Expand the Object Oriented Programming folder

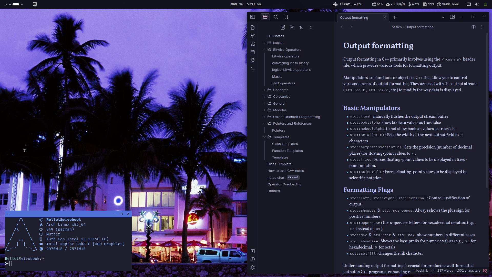296,117
